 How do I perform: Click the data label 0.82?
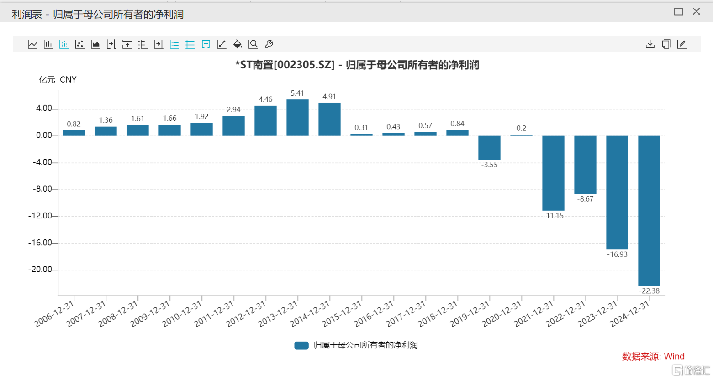pos(74,124)
